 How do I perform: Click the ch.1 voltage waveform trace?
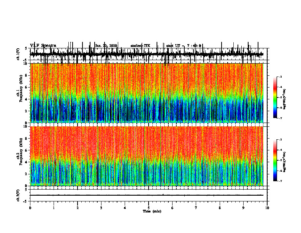coord(147,54)
